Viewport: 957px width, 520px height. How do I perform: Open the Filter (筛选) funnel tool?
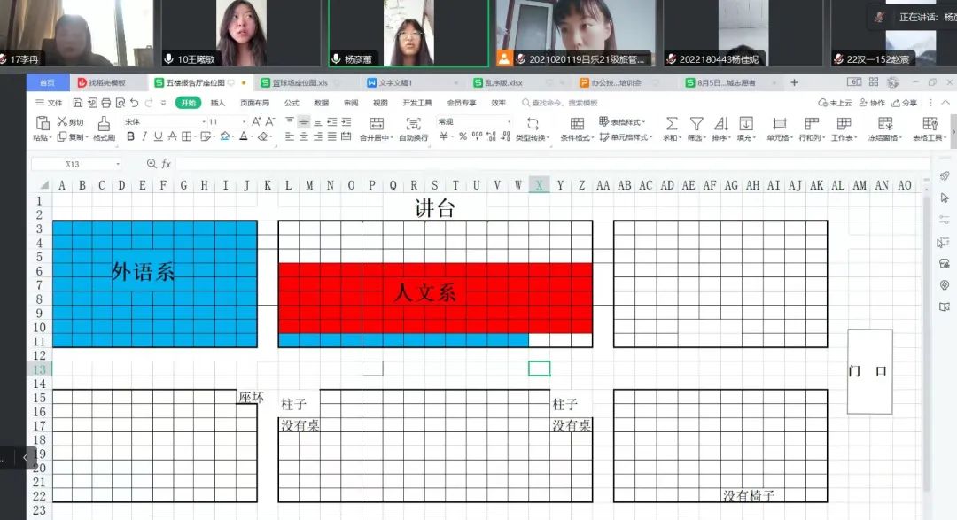point(696,124)
